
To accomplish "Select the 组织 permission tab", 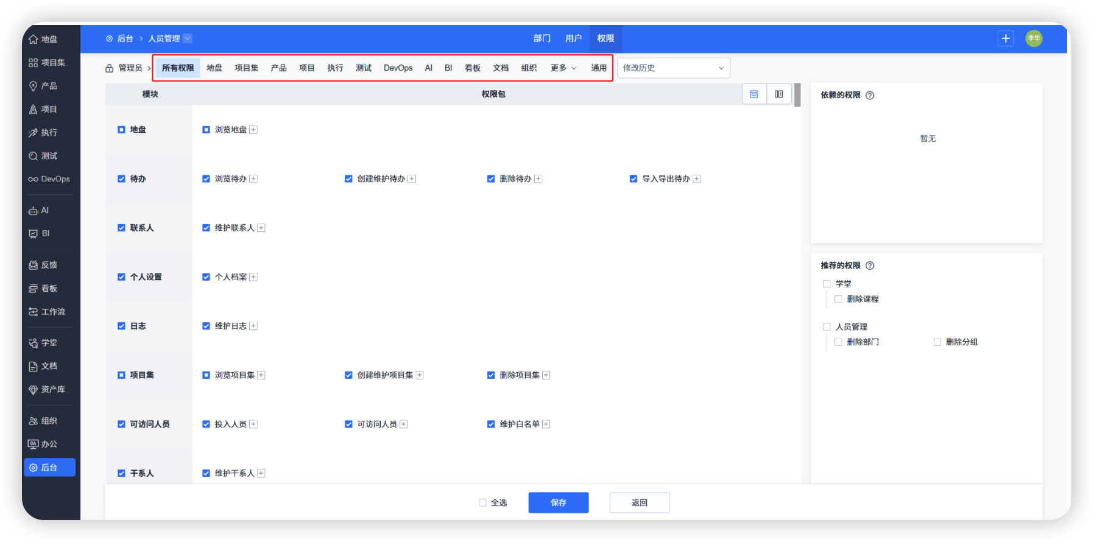I will (529, 68).
